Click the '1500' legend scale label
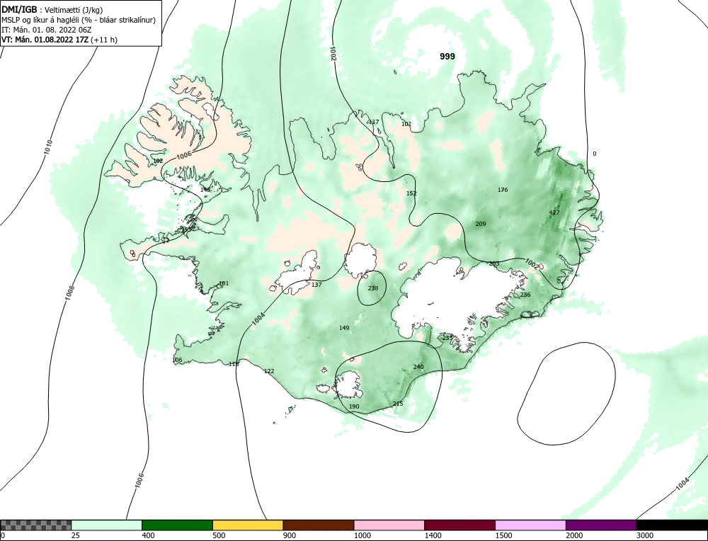Image resolution: width=708 pixels, height=541 pixels. 503,535
